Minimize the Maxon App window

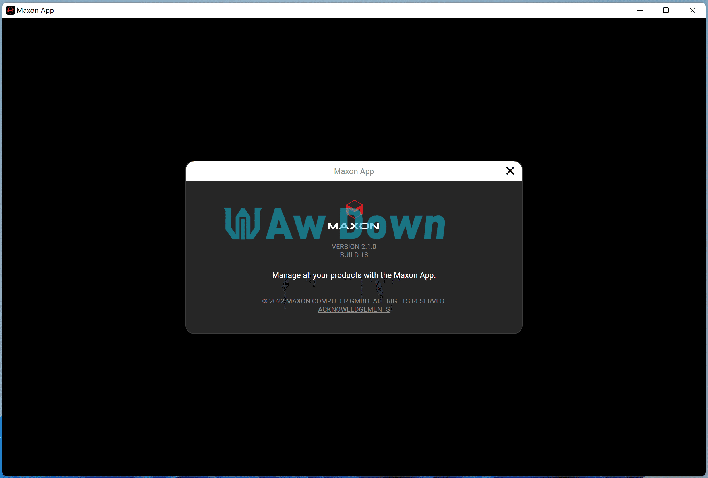(640, 10)
